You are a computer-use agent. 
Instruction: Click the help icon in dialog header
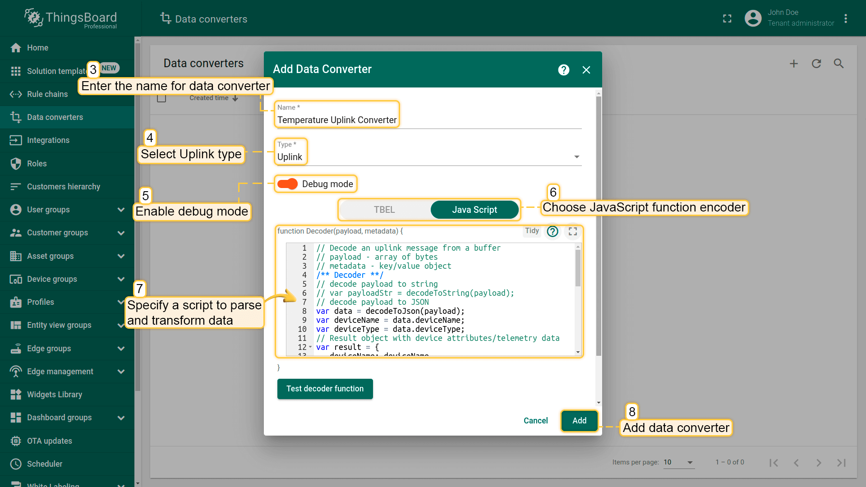[563, 70]
